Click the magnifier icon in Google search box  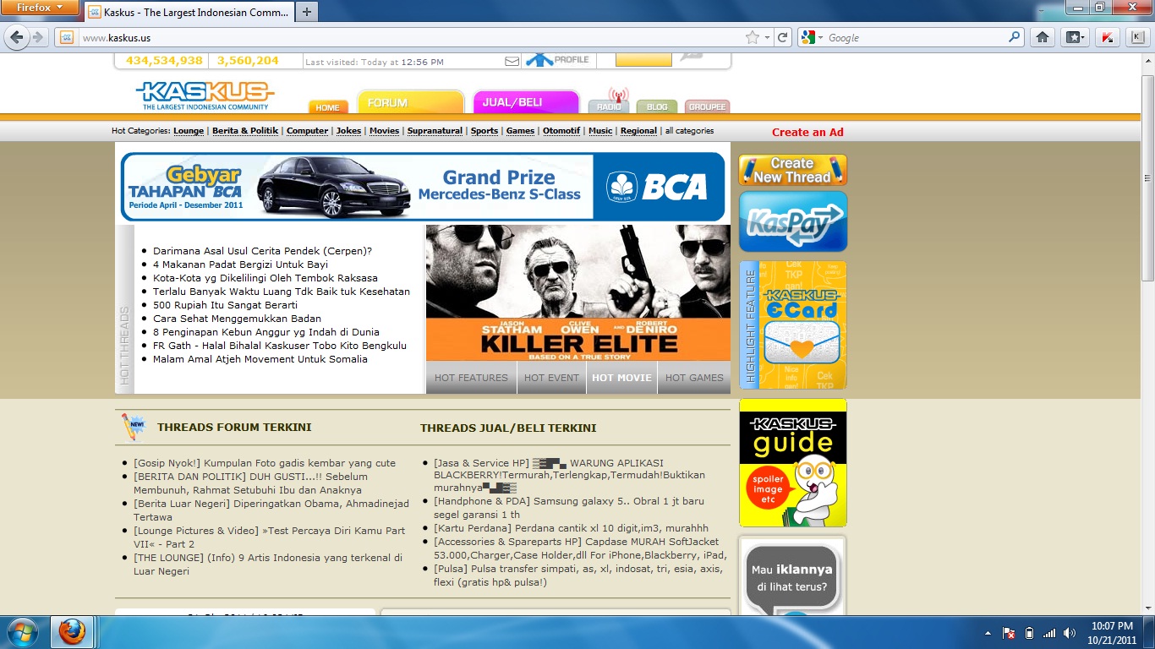tap(1015, 37)
